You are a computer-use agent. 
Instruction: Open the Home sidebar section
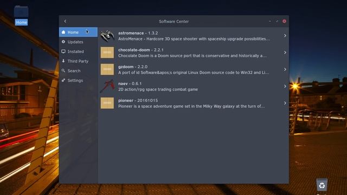coord(78,32)
